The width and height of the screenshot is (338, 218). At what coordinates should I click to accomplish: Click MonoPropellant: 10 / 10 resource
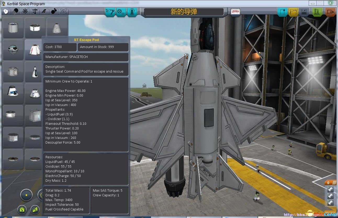65,171
